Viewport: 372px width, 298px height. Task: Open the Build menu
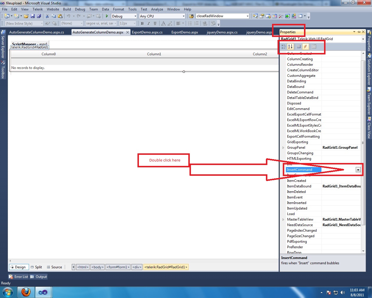tap(67, 9)
